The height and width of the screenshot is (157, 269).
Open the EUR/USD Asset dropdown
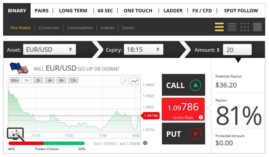click(50, 49)
